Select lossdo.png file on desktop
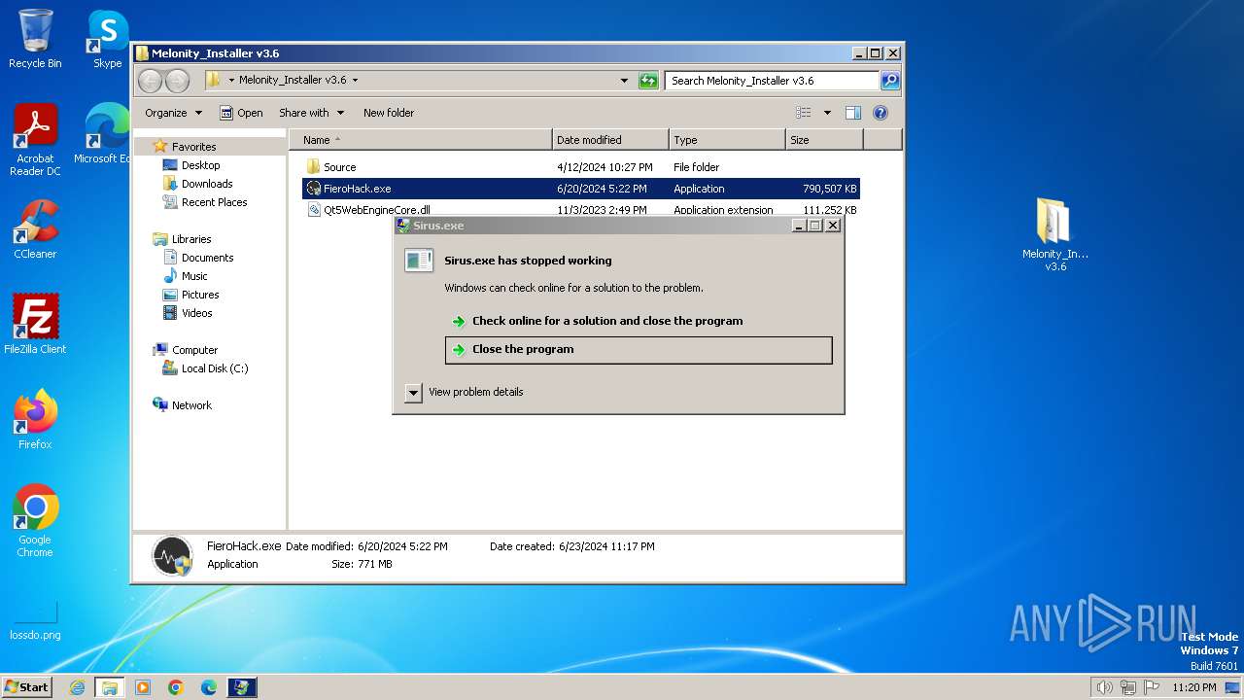This screenshot has height=700, width=1244. 35,620
